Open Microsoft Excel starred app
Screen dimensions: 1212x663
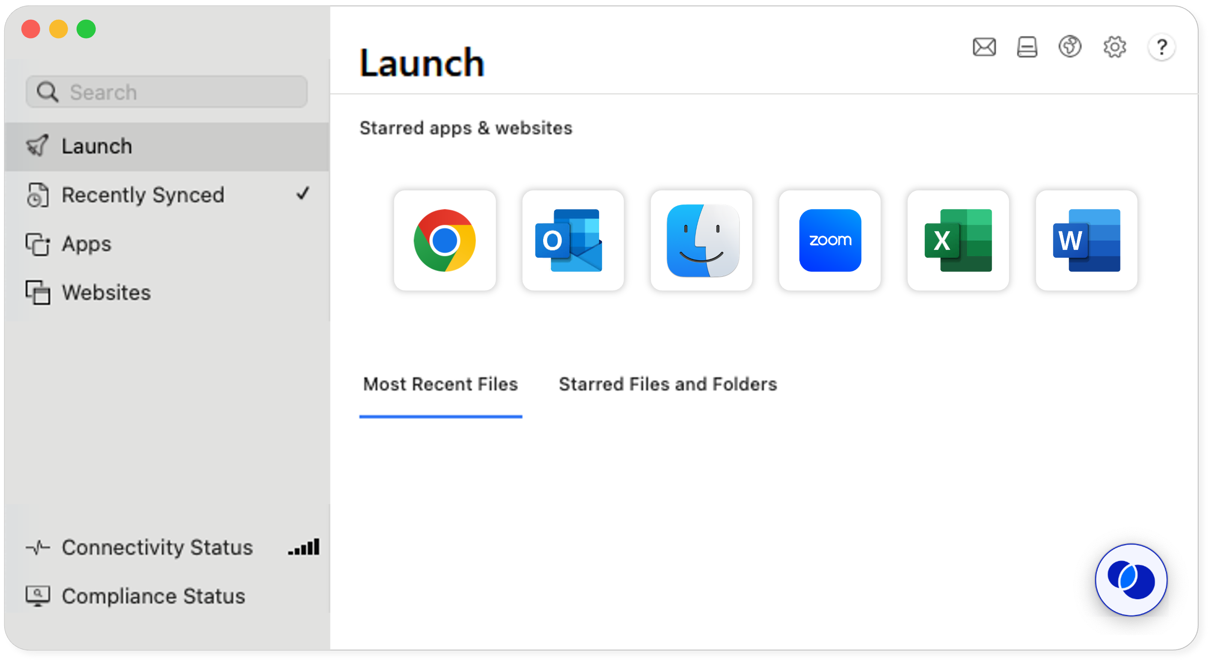click(958, 241)
